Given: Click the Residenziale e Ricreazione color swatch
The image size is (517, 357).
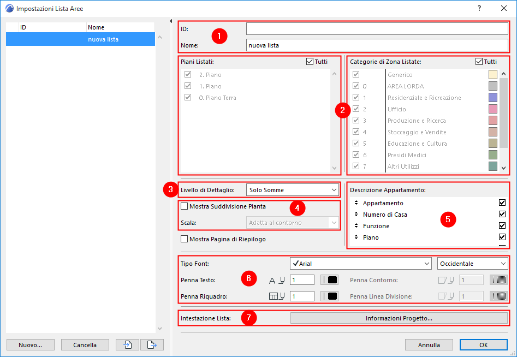Looking at the screenshot, I should (x=493, y=98).
